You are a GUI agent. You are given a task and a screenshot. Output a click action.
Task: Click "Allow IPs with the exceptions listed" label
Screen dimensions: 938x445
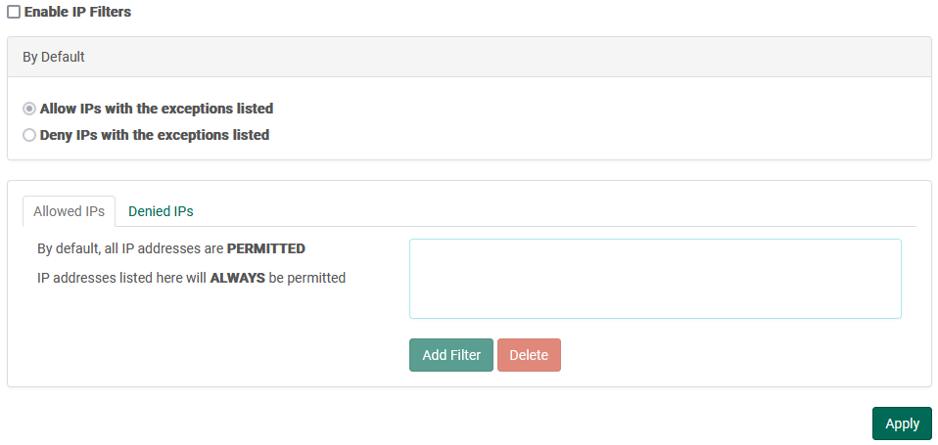[156, 109]
